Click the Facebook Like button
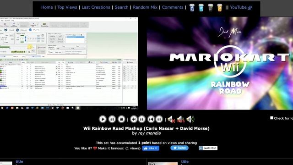293x165 pixels. coord(151,148)
